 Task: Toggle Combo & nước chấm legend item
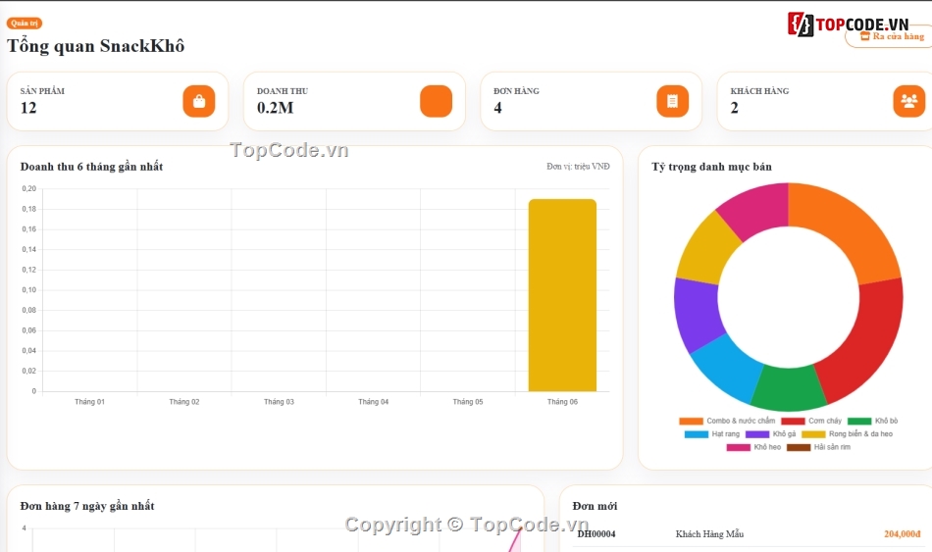727,421
